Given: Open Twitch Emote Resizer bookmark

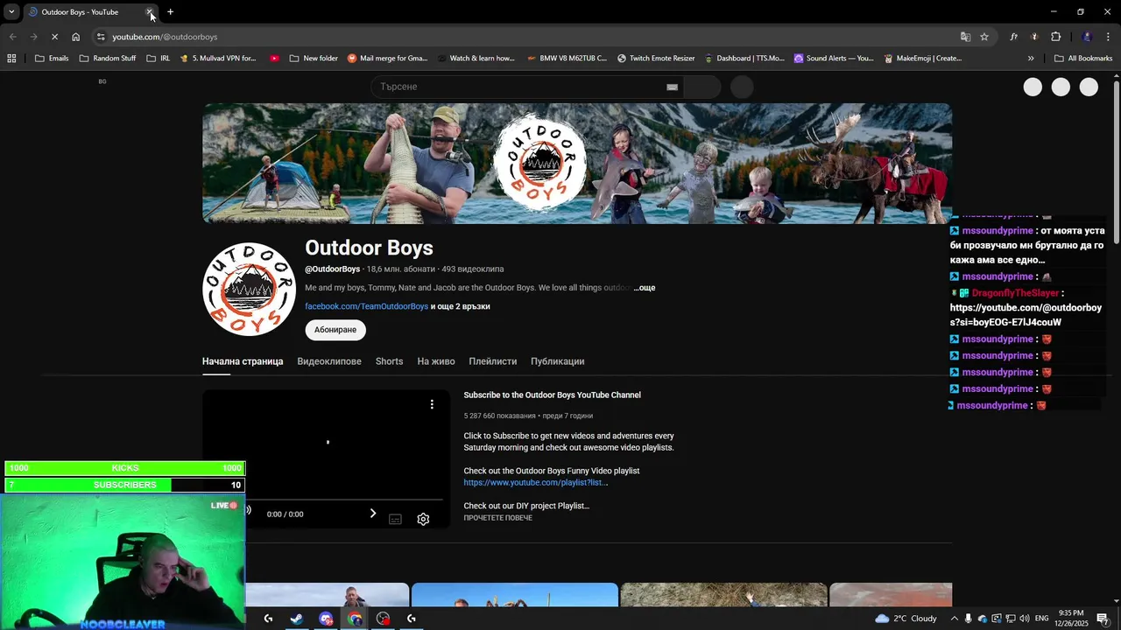Looking at the screenshot, I should [656, 59].
